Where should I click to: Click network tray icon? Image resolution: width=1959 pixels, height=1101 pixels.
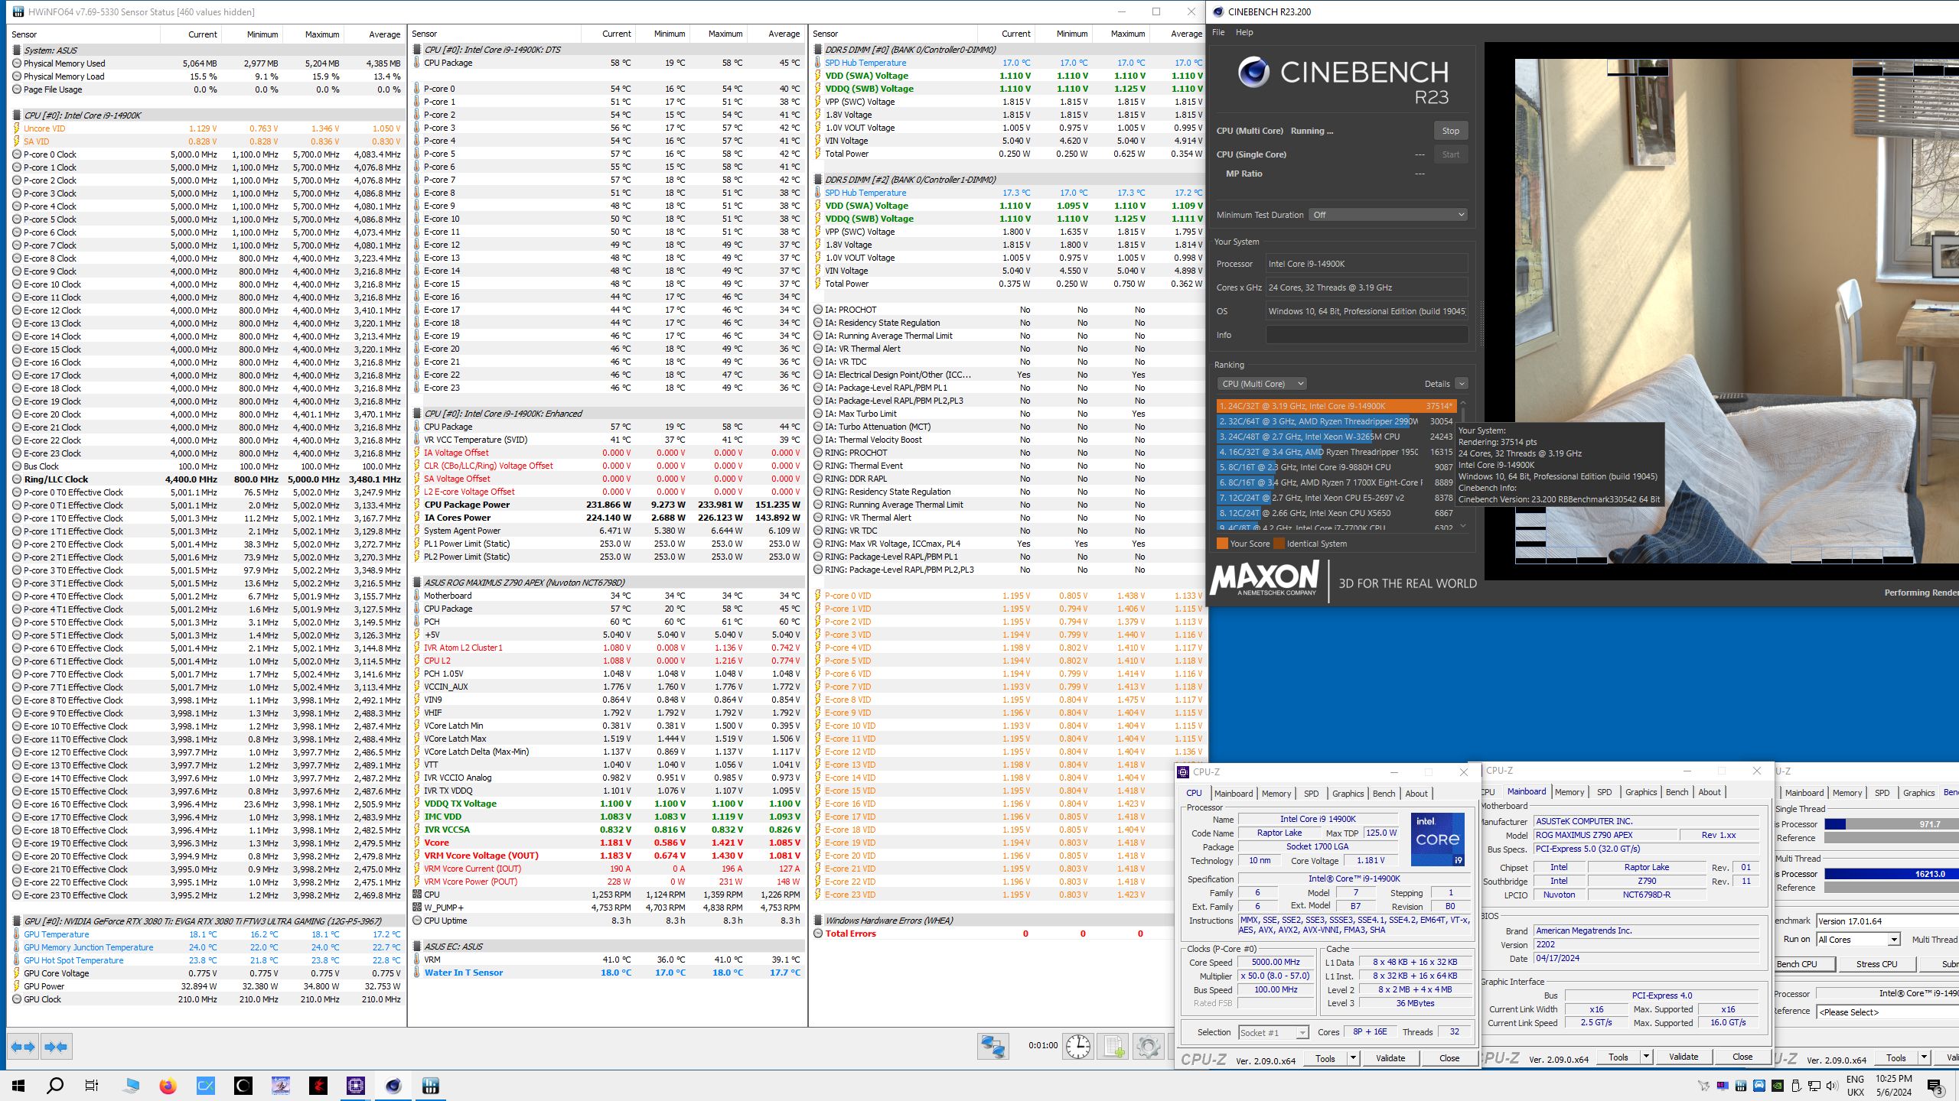(1814, 1086)
